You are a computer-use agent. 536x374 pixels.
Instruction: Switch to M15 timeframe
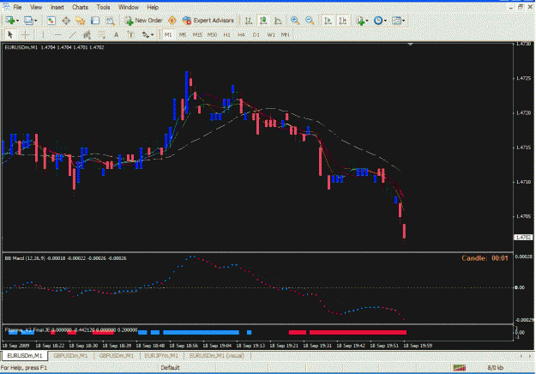pyautogui.click(x=197, y=35)
